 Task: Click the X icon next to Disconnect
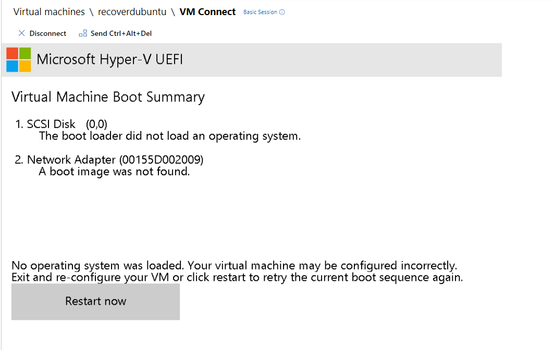click(x=22, y=33)
